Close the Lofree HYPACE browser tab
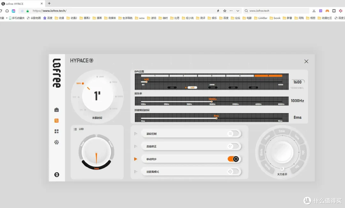 coord(42,4)
